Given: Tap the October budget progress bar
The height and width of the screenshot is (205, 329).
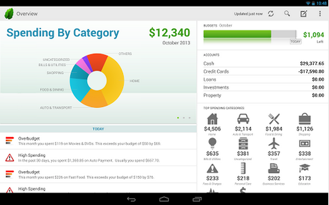Looking at the screenshot, I should pos(250,34).
